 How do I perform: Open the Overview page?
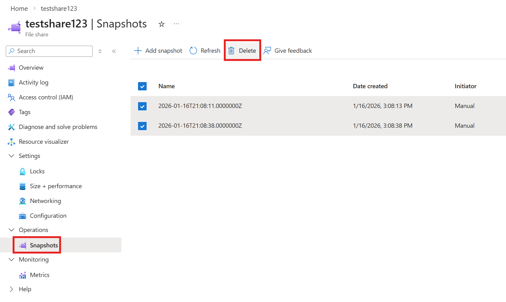pyautogui.click(x=31, y=67)
